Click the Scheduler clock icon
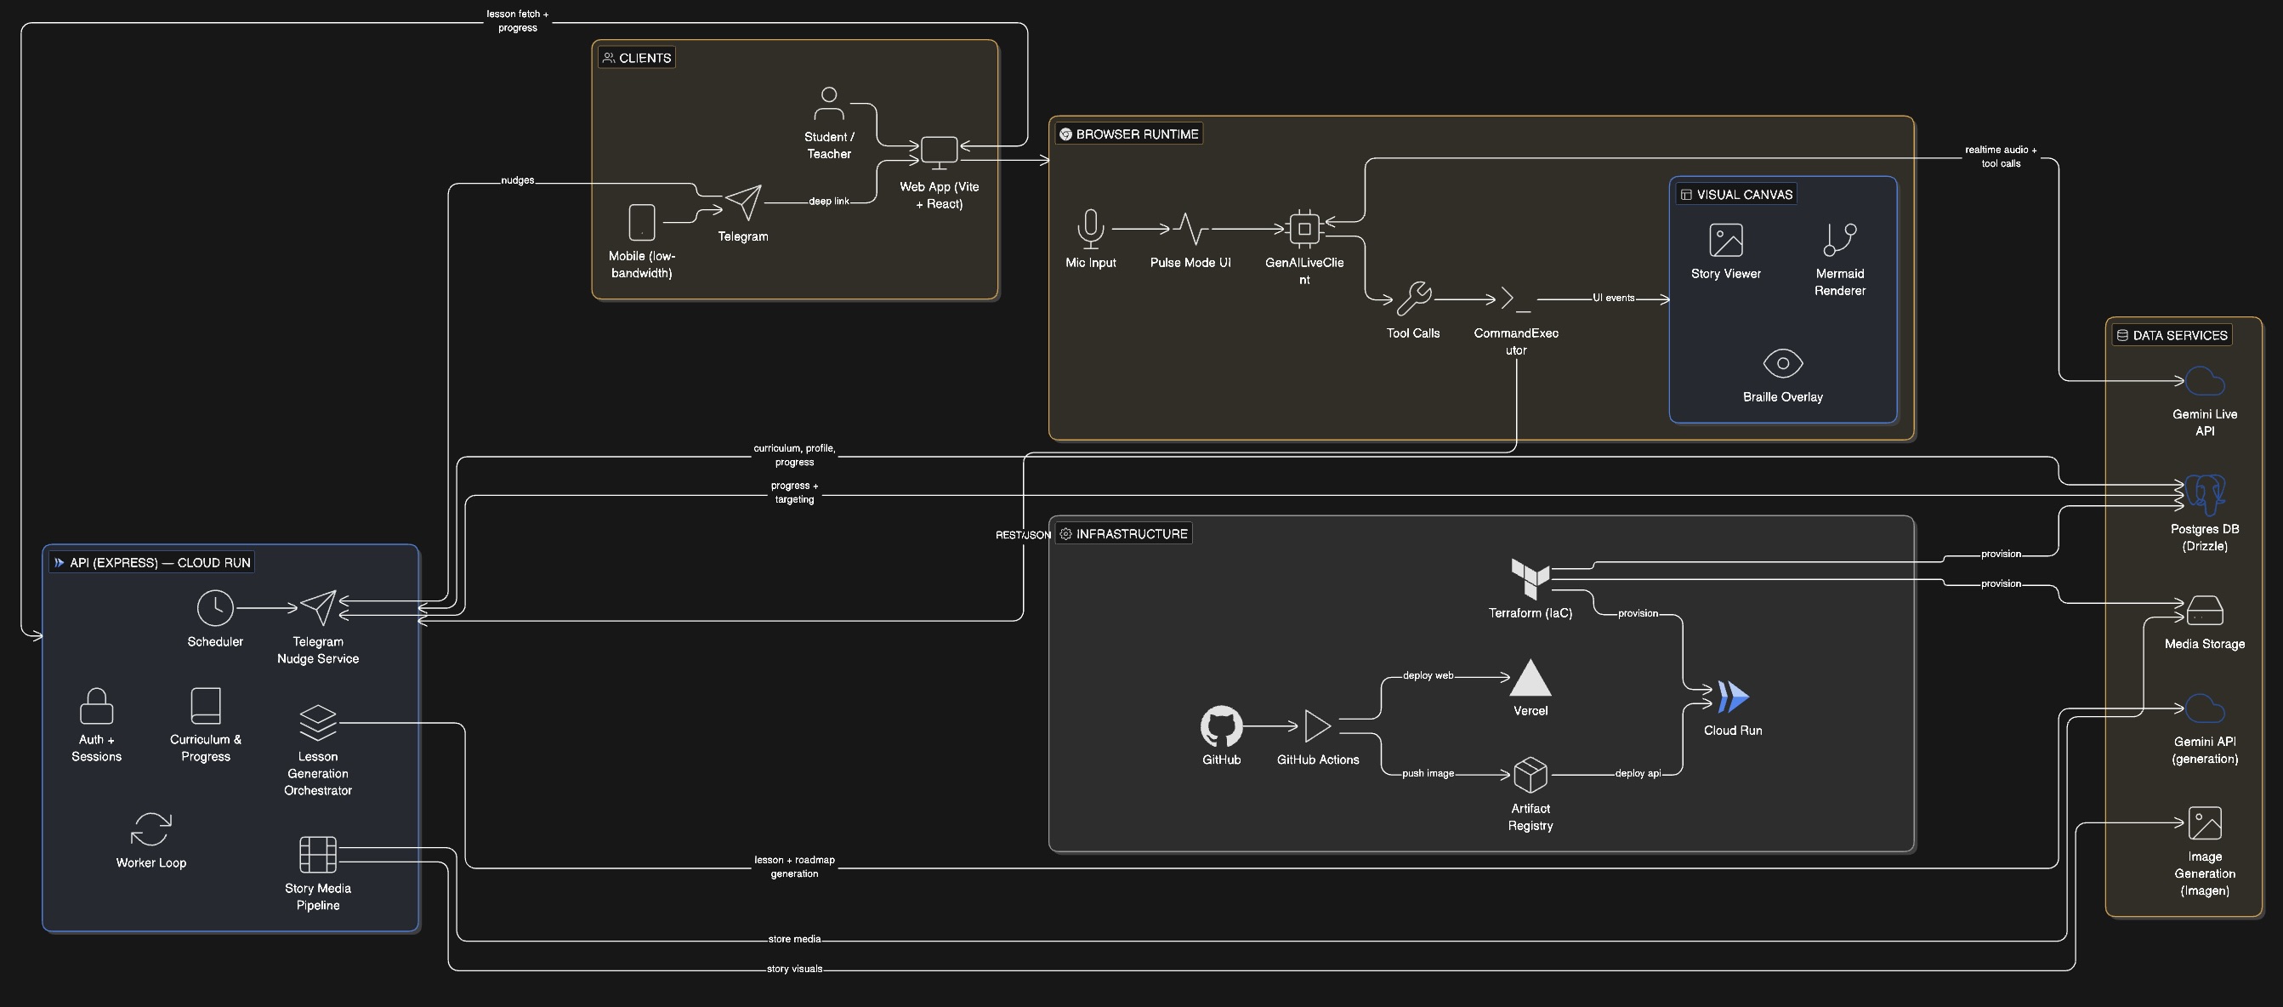Screen dimensions: 2283x1007 pyautogui.click(x=214, y=608)
